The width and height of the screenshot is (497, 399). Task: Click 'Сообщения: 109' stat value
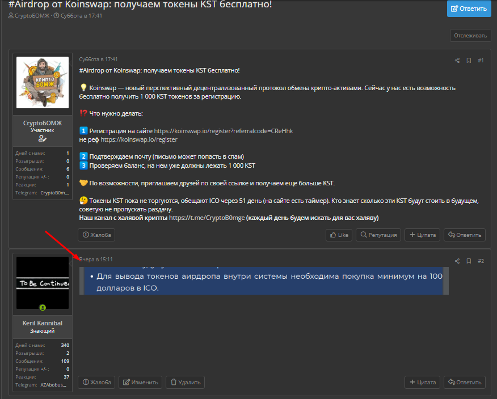point(65,361)
